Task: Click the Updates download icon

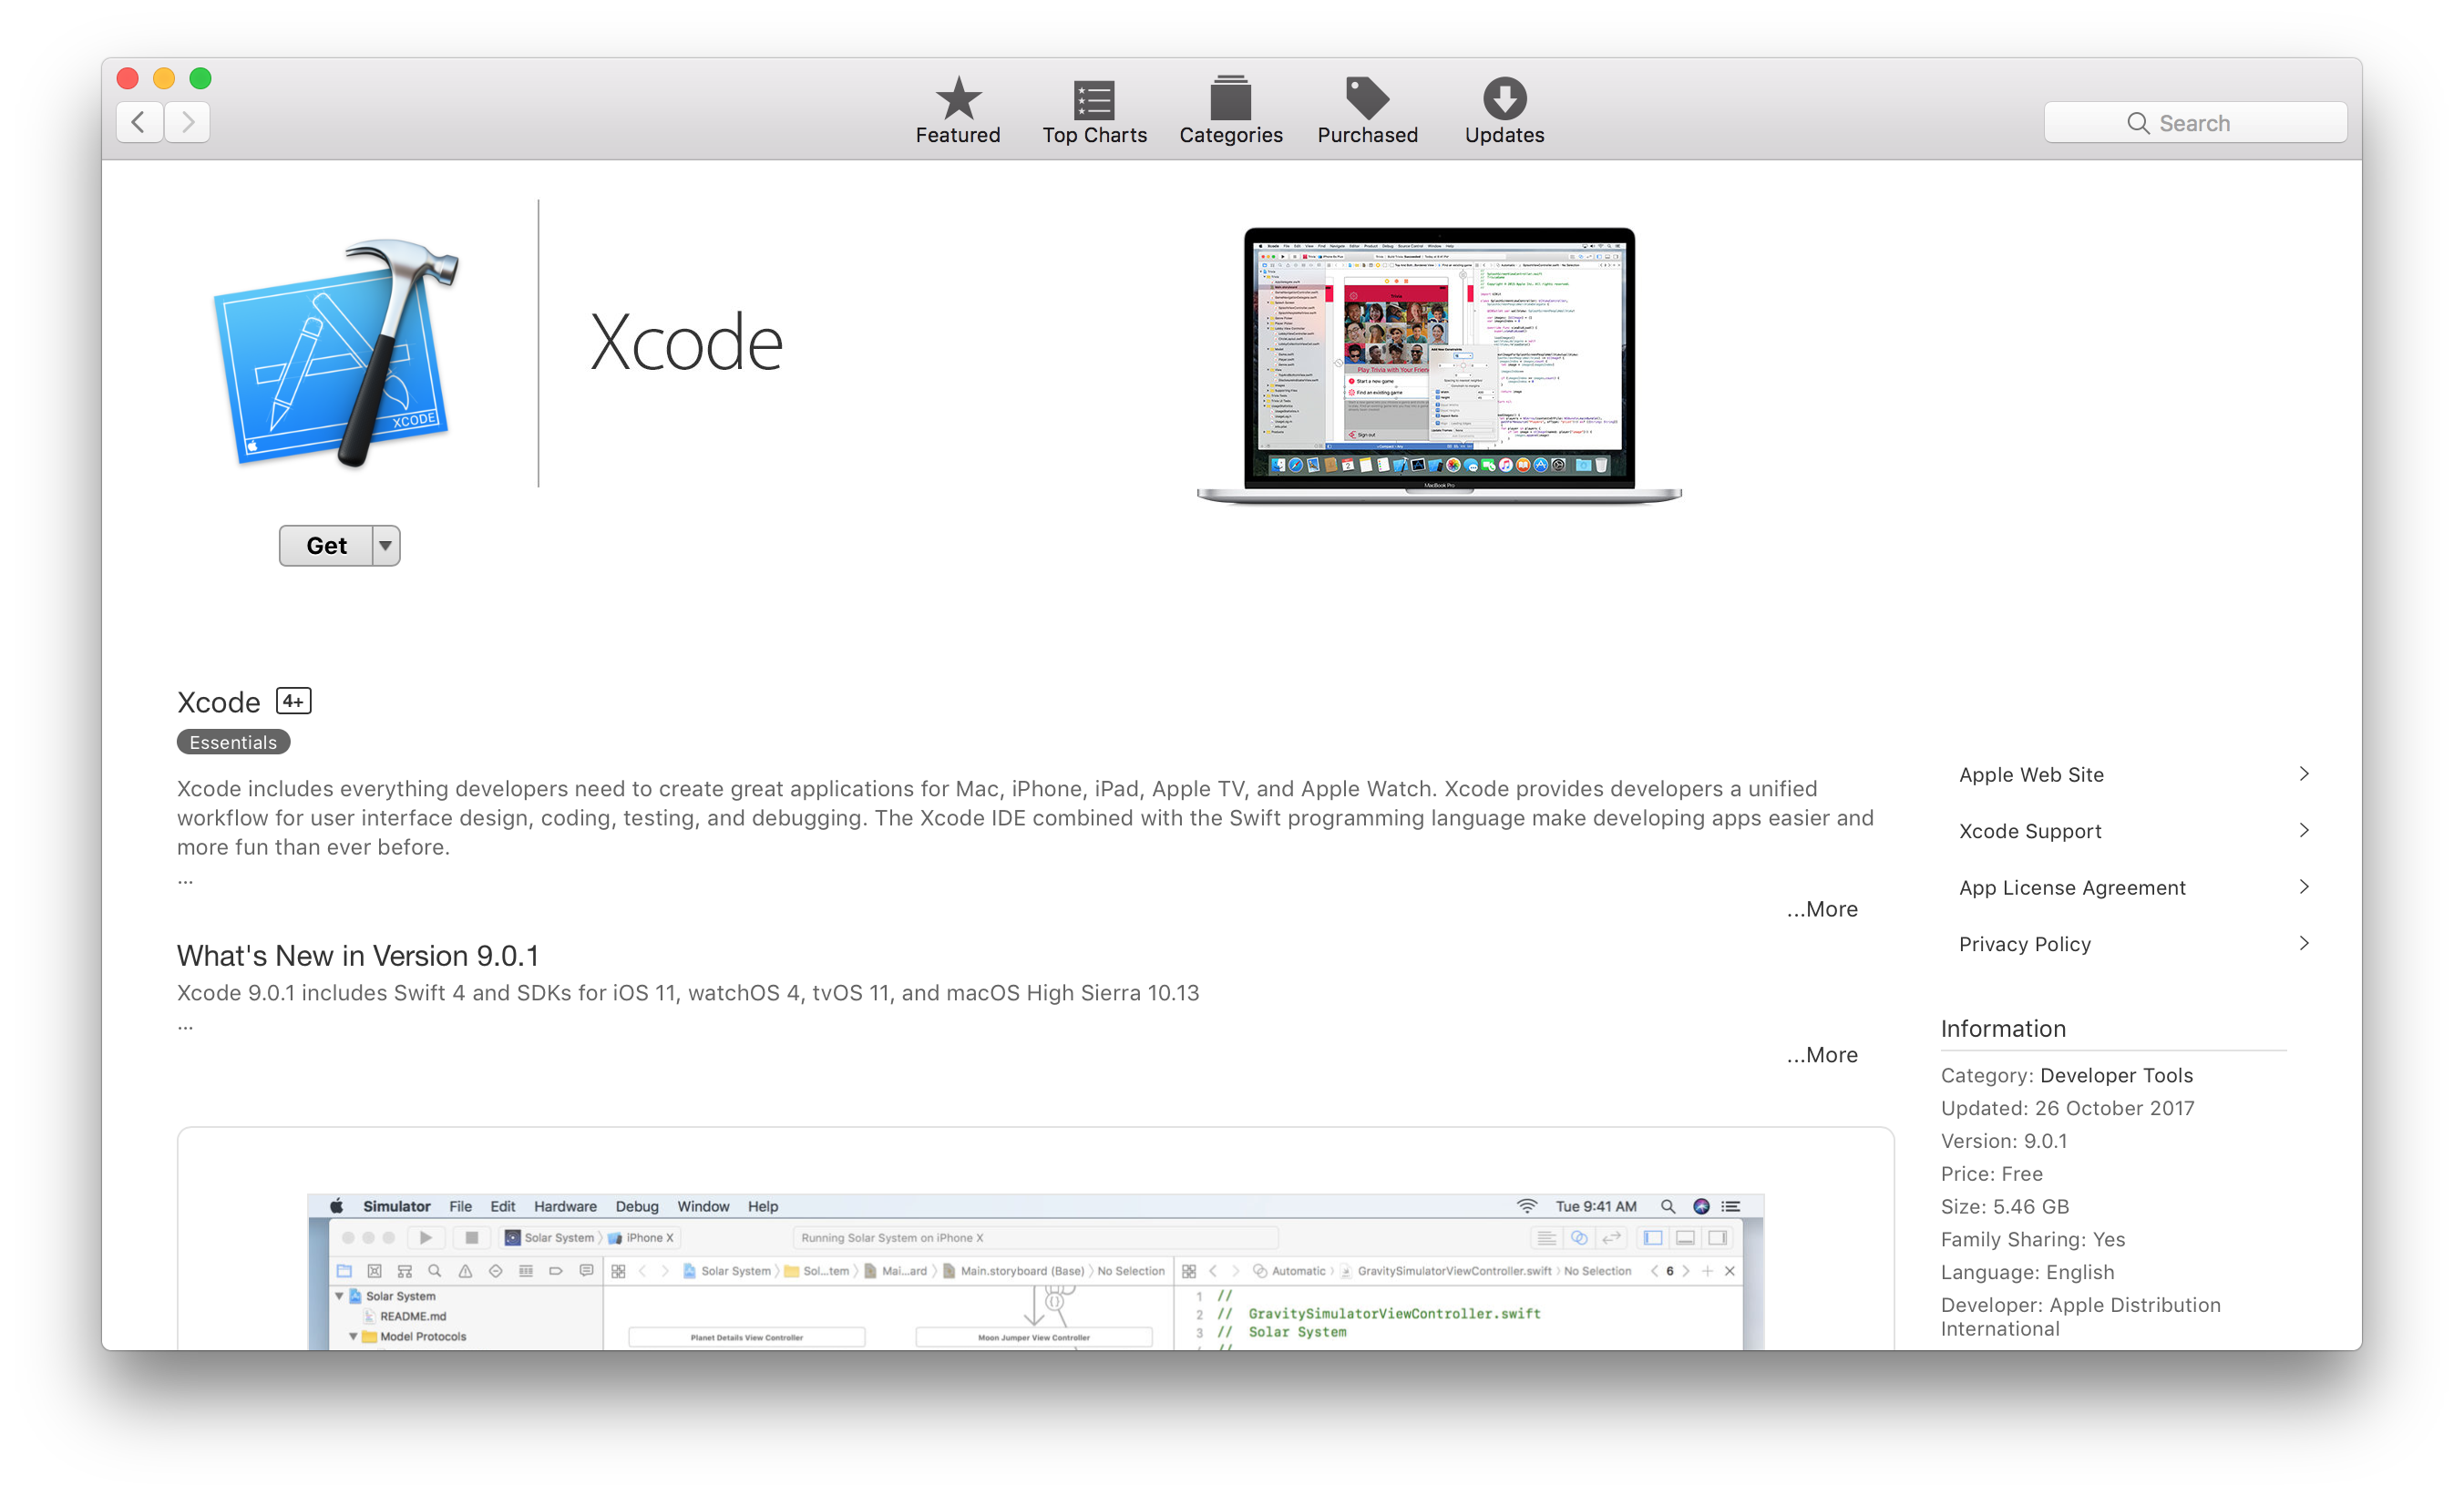Action: pos(1504,98)
